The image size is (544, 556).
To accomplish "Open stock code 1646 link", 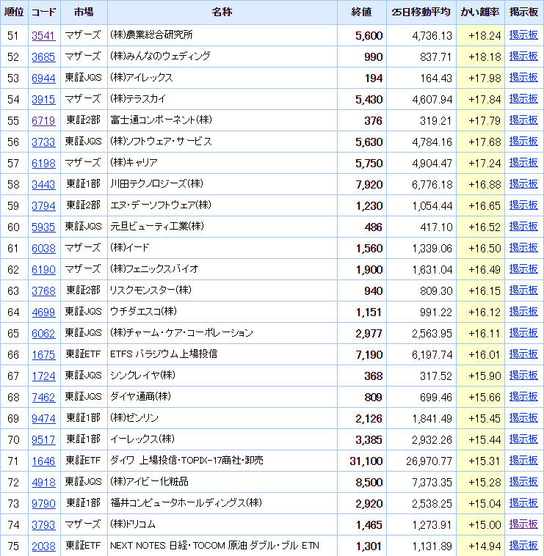I will [x=43, y=461].
